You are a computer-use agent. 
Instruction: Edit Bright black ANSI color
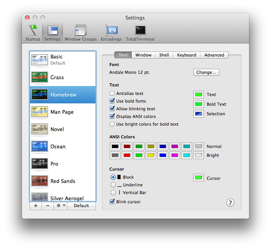(x=115, y=155)
